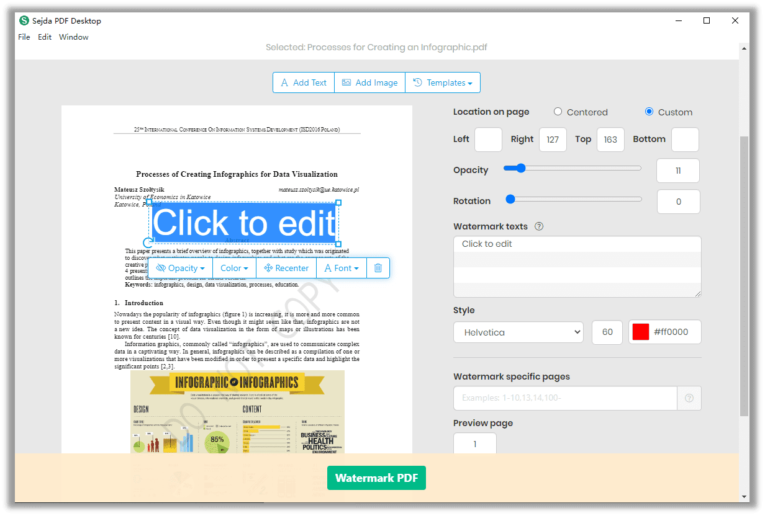Viewport: 765px width, 516px height.
Task: Click the font size field showing 60
Action: click(x=607, y=332)
